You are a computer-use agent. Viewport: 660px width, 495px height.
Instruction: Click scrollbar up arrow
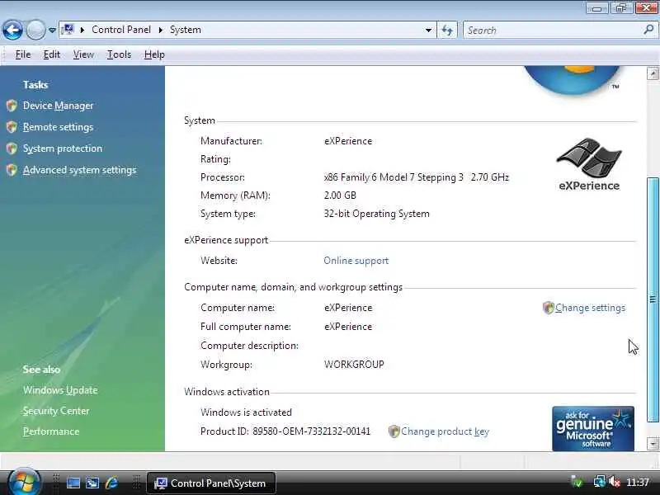pyautogui.click(x=653, y=73)
